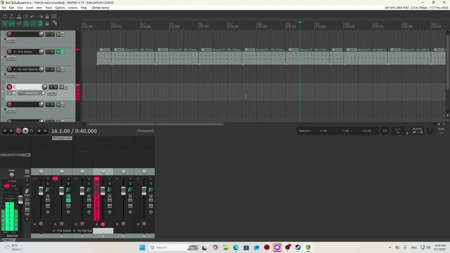The width and height of the screenshot is (450, 253).
Task: Bypass FX on the Pre Snare track
Action: [x=63, y=52]
